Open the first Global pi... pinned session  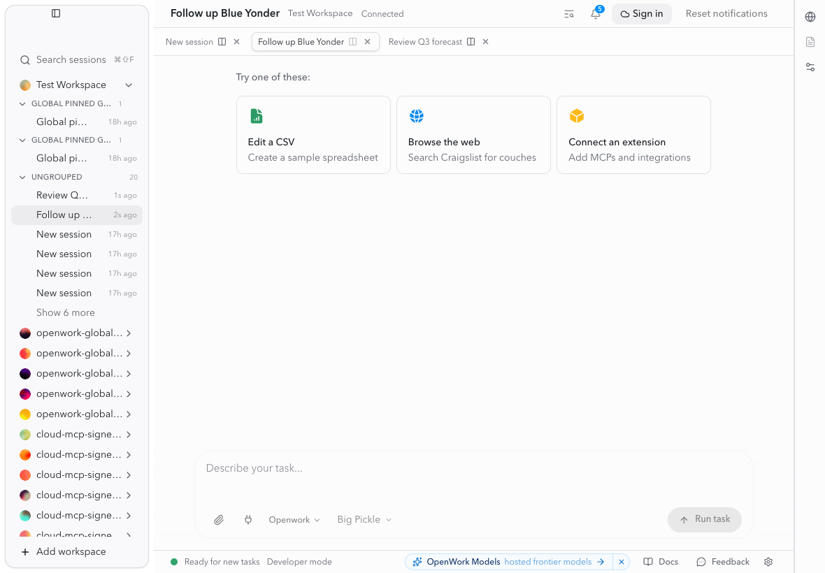pos(77,122)
